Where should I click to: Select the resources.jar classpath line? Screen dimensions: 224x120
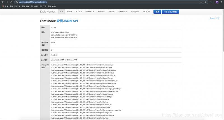point(83,116)
